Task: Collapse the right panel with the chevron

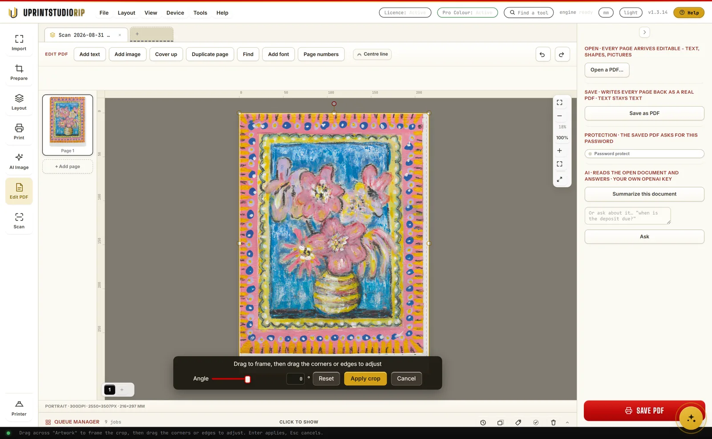Action: [644, 32]
